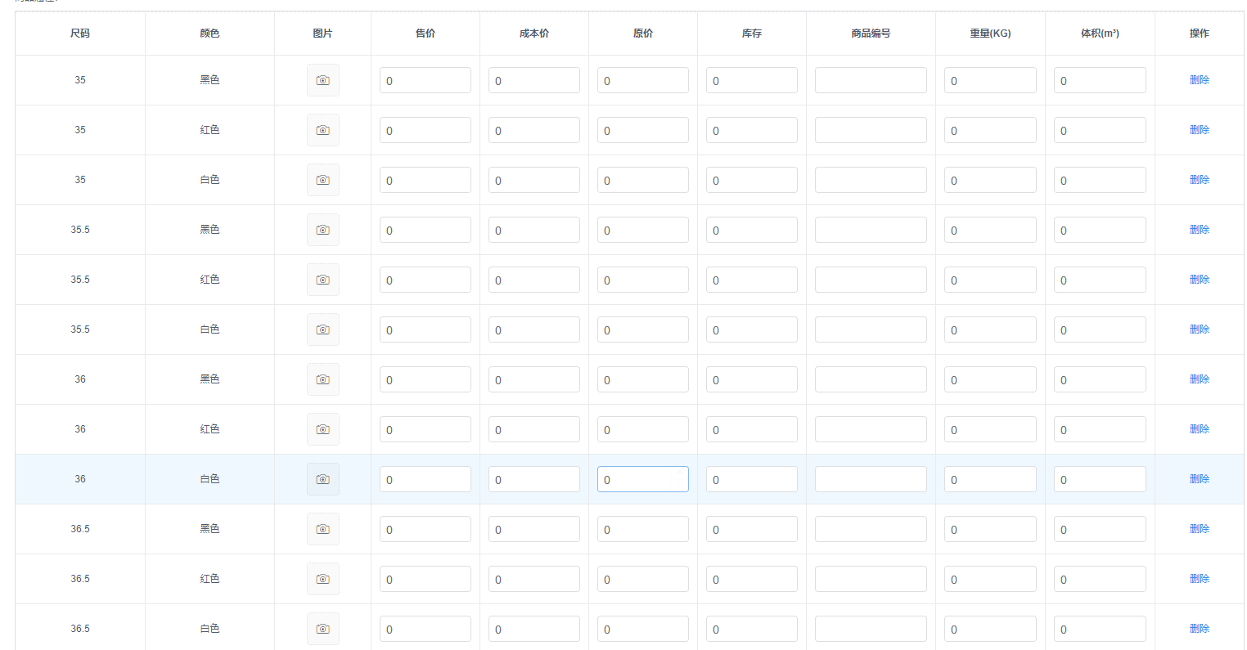Image resolution: width=1247 pixels, height=650 pixels.
Task: Upload image for size 36.5 白色 row
Action: pos(323,629)
